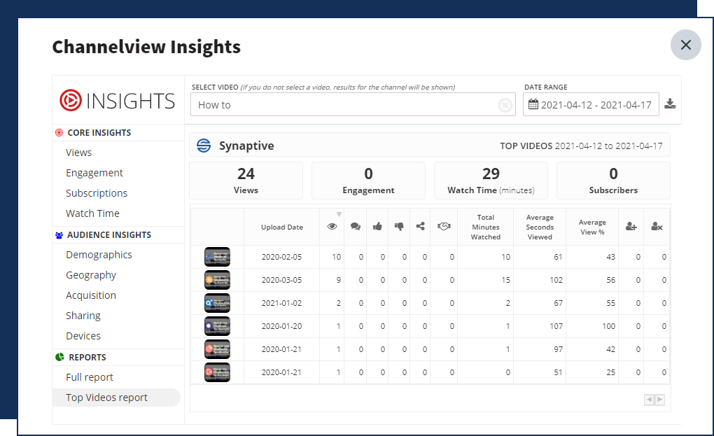This screenshot has width=714, height=436.
Task: Click total minutes watched value 15
Action: tap(506, 281)
